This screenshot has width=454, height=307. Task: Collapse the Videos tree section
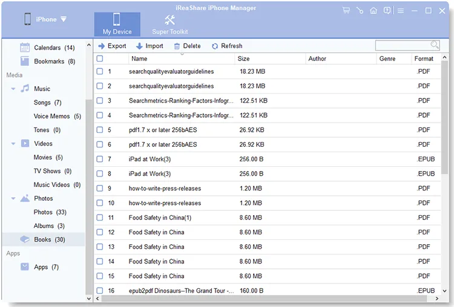[13, 144]
